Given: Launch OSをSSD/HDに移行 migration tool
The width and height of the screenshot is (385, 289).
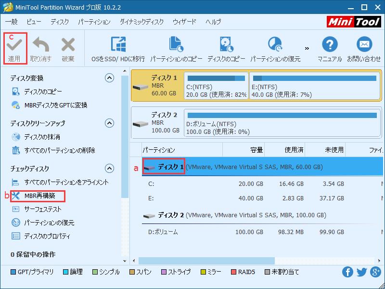Looking at the screenshot, I should pyautogui.click(x=118, y=49).
